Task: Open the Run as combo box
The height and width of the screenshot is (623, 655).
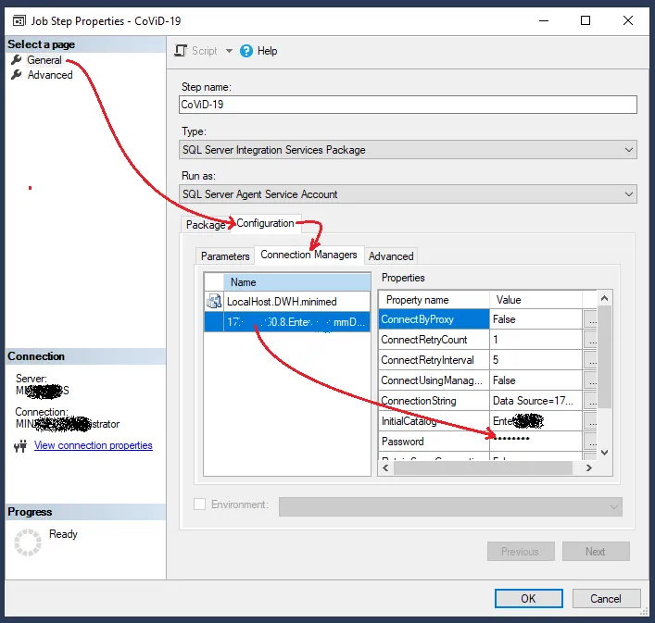Action: click(408, 194)
